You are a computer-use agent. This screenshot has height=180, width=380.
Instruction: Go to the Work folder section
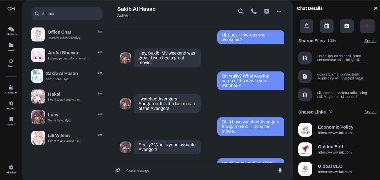pos(11,47)
